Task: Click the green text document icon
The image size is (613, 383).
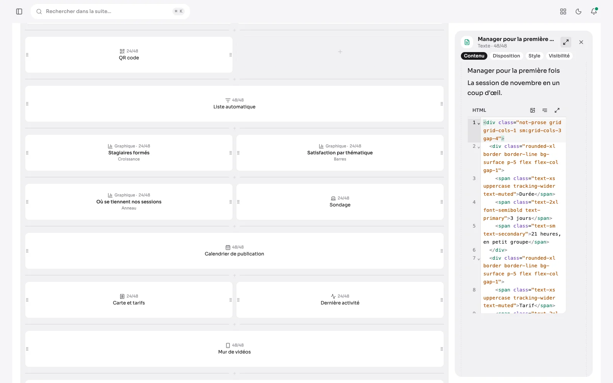Action: tap(467, 42)
